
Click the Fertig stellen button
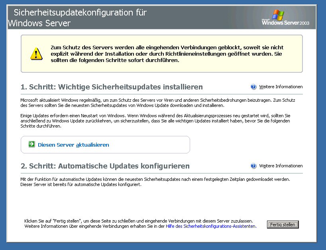(x=283, y=225)
